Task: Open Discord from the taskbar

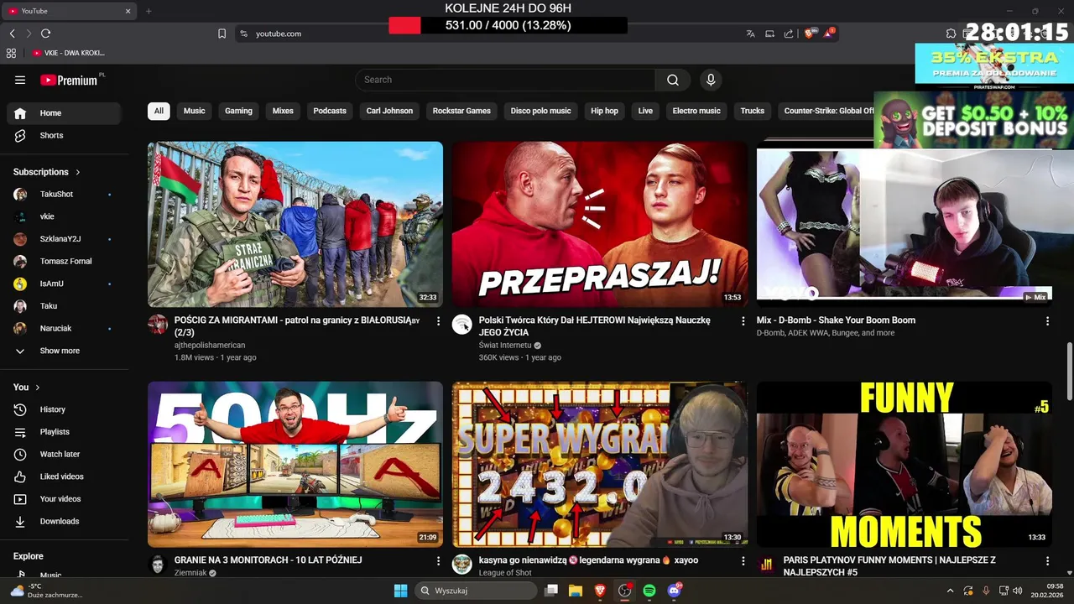Action: (674, 591)
